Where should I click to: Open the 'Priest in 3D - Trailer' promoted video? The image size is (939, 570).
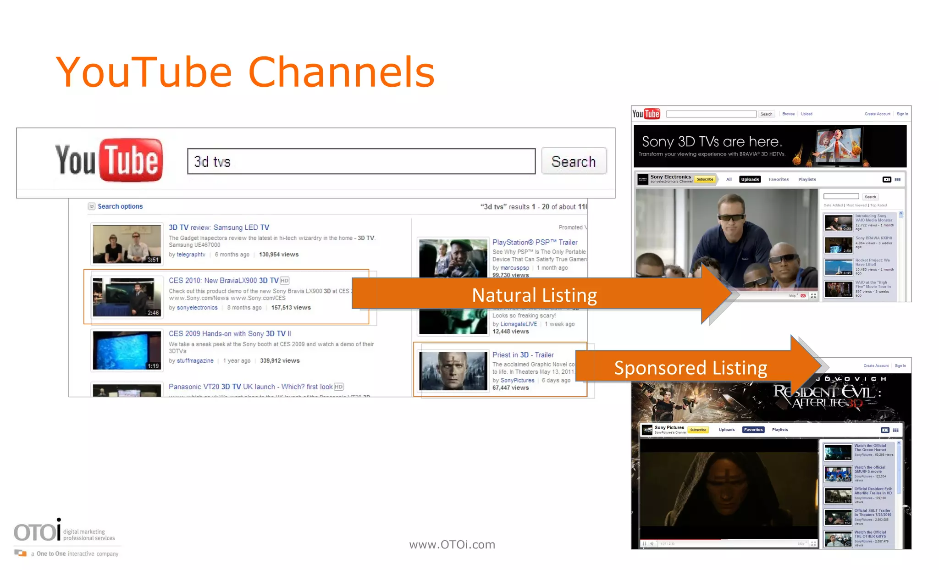(x=523, y=355)
